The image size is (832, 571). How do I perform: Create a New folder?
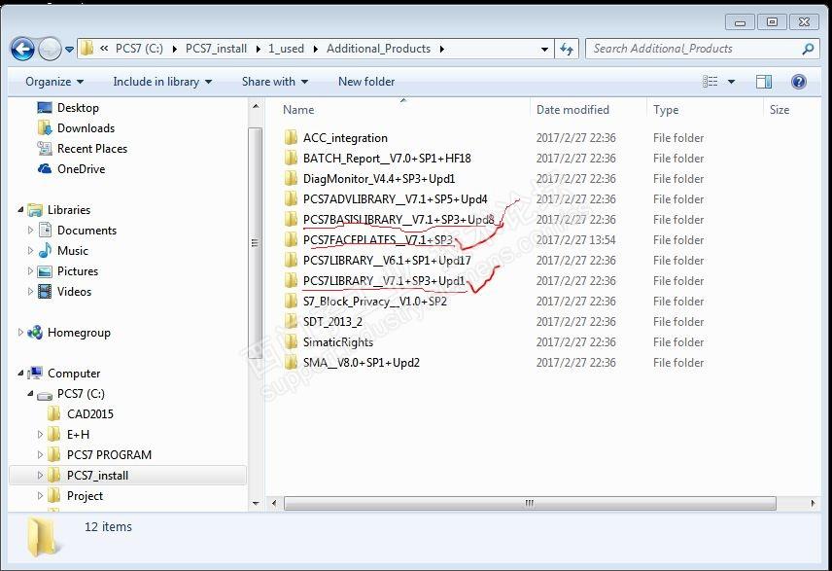[x=366, y=82]
